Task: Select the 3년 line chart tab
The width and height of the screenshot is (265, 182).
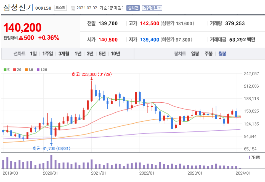Action: (90, 54)
